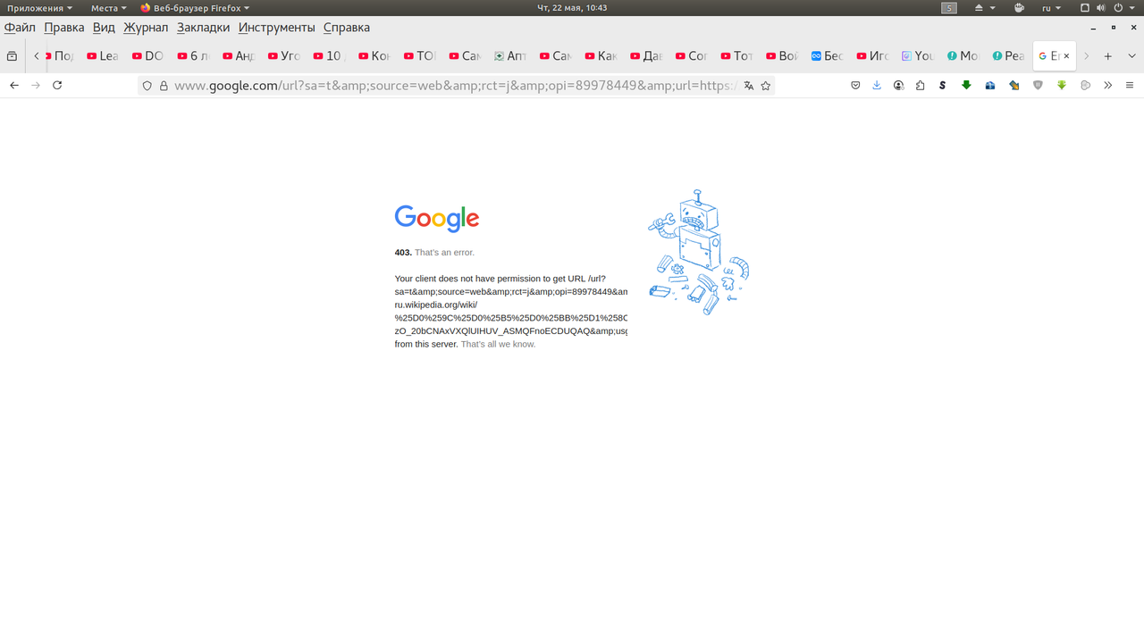This screenshot has width=1144, height=643.
Task: Open the Вид menu
Action: (x=104, y=28)
